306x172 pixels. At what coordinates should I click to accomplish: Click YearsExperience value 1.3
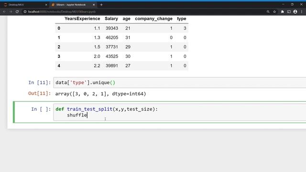point(97,38)
